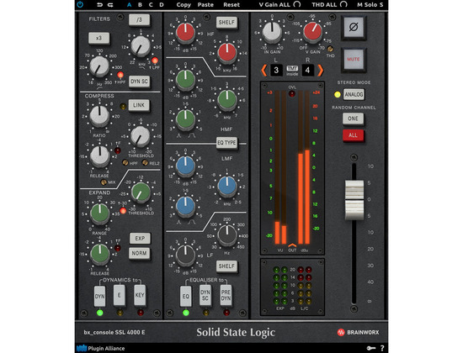Image resolution: width=463 pixels, height=353 pixels.
Task: Click the LF SHELF button
Action: pyautogui.click(x=226, y=266)
